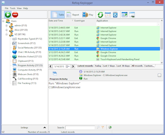
Task: Open the Help menu
Action: [x=26, y=8]
